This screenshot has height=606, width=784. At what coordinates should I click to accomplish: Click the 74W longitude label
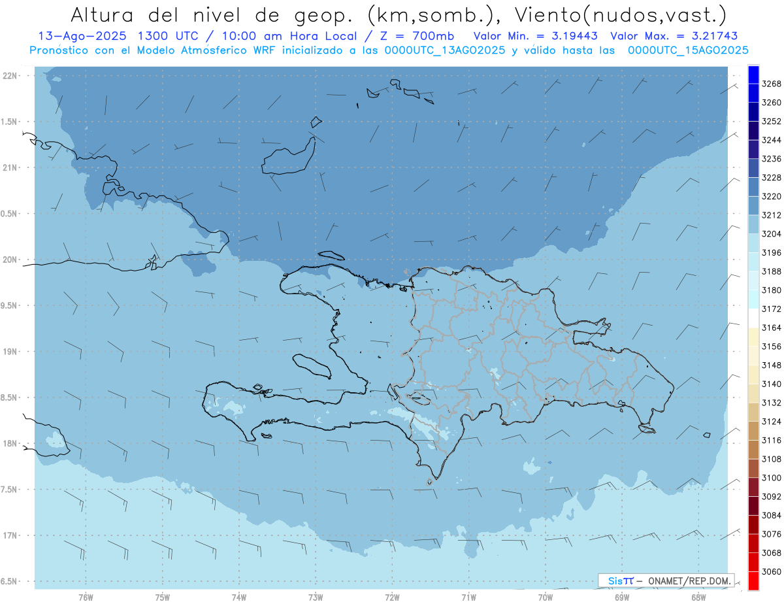tap(239, 598)
